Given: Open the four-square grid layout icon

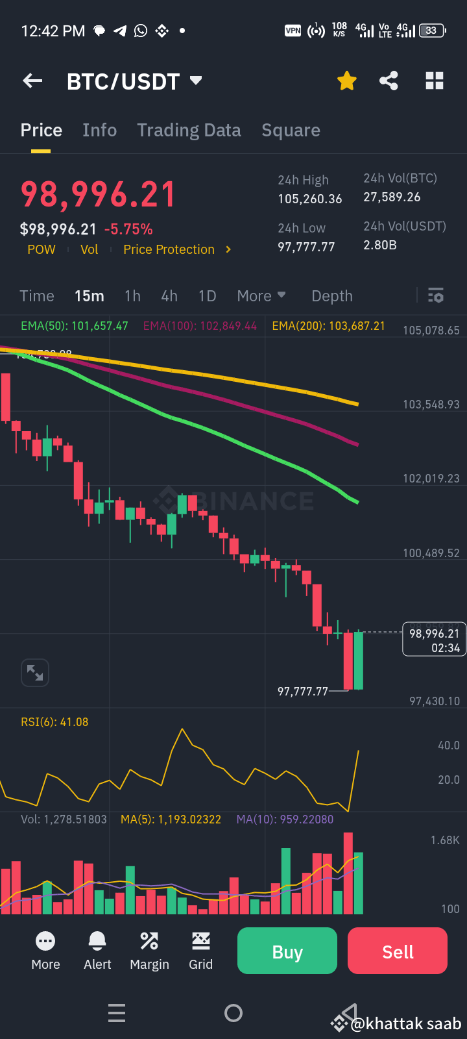Looking at the screenshot, I should [x=435, y=81].
